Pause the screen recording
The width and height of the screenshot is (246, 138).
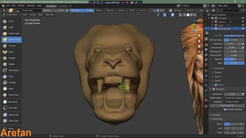[x=123, y=3]
